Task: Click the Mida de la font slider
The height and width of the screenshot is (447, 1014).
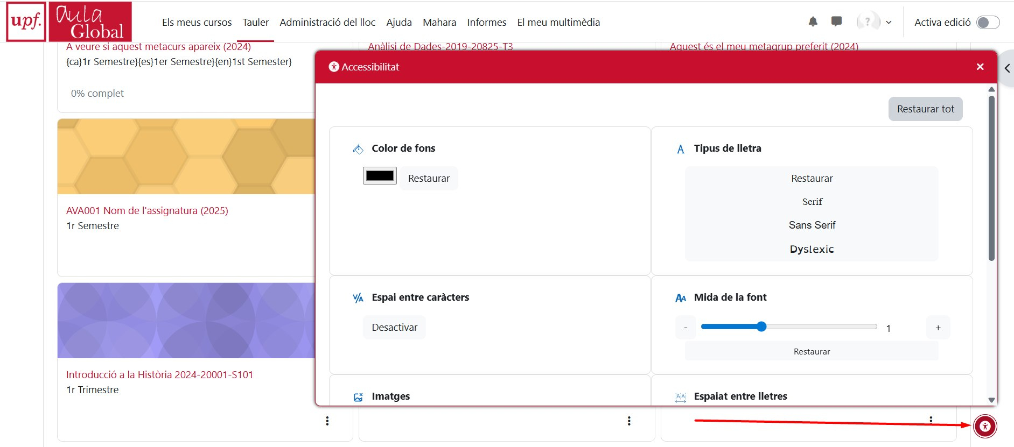Action: [789, 327]
